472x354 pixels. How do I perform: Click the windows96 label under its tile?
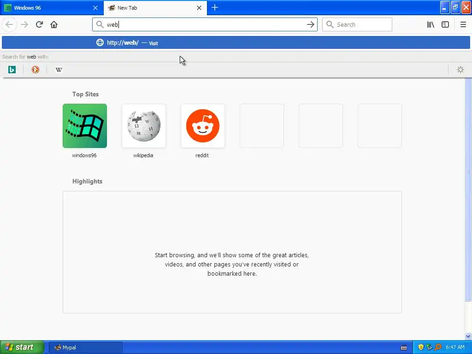(x=84, y=155)
